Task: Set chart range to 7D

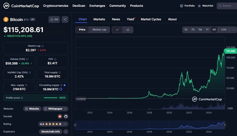Action: pyautogui.click(x=193, y=30)
